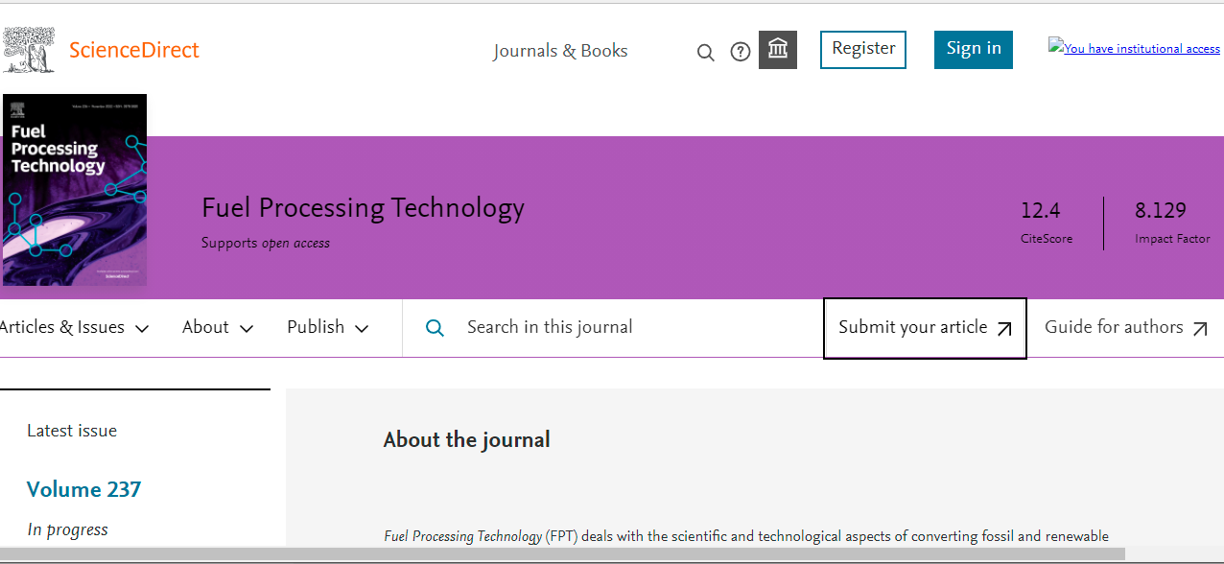The height and width of the screenshot is (564, 1224).
Task: Click arrow icon beside Submit your article
Action: point(1004,329)
